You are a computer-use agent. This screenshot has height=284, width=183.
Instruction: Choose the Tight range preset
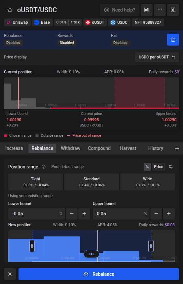tap(36, 182)
